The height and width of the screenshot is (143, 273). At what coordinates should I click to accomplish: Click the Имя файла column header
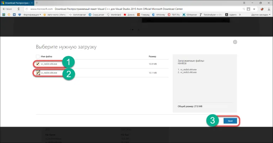[46, 56]
